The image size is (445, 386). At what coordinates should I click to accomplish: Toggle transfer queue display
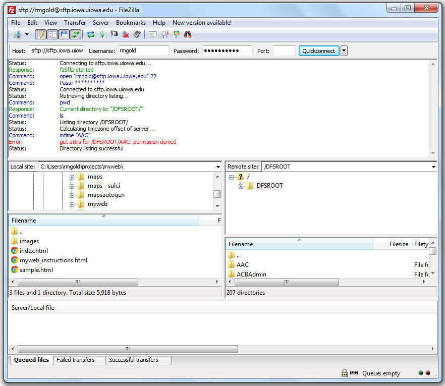[76, 35]
